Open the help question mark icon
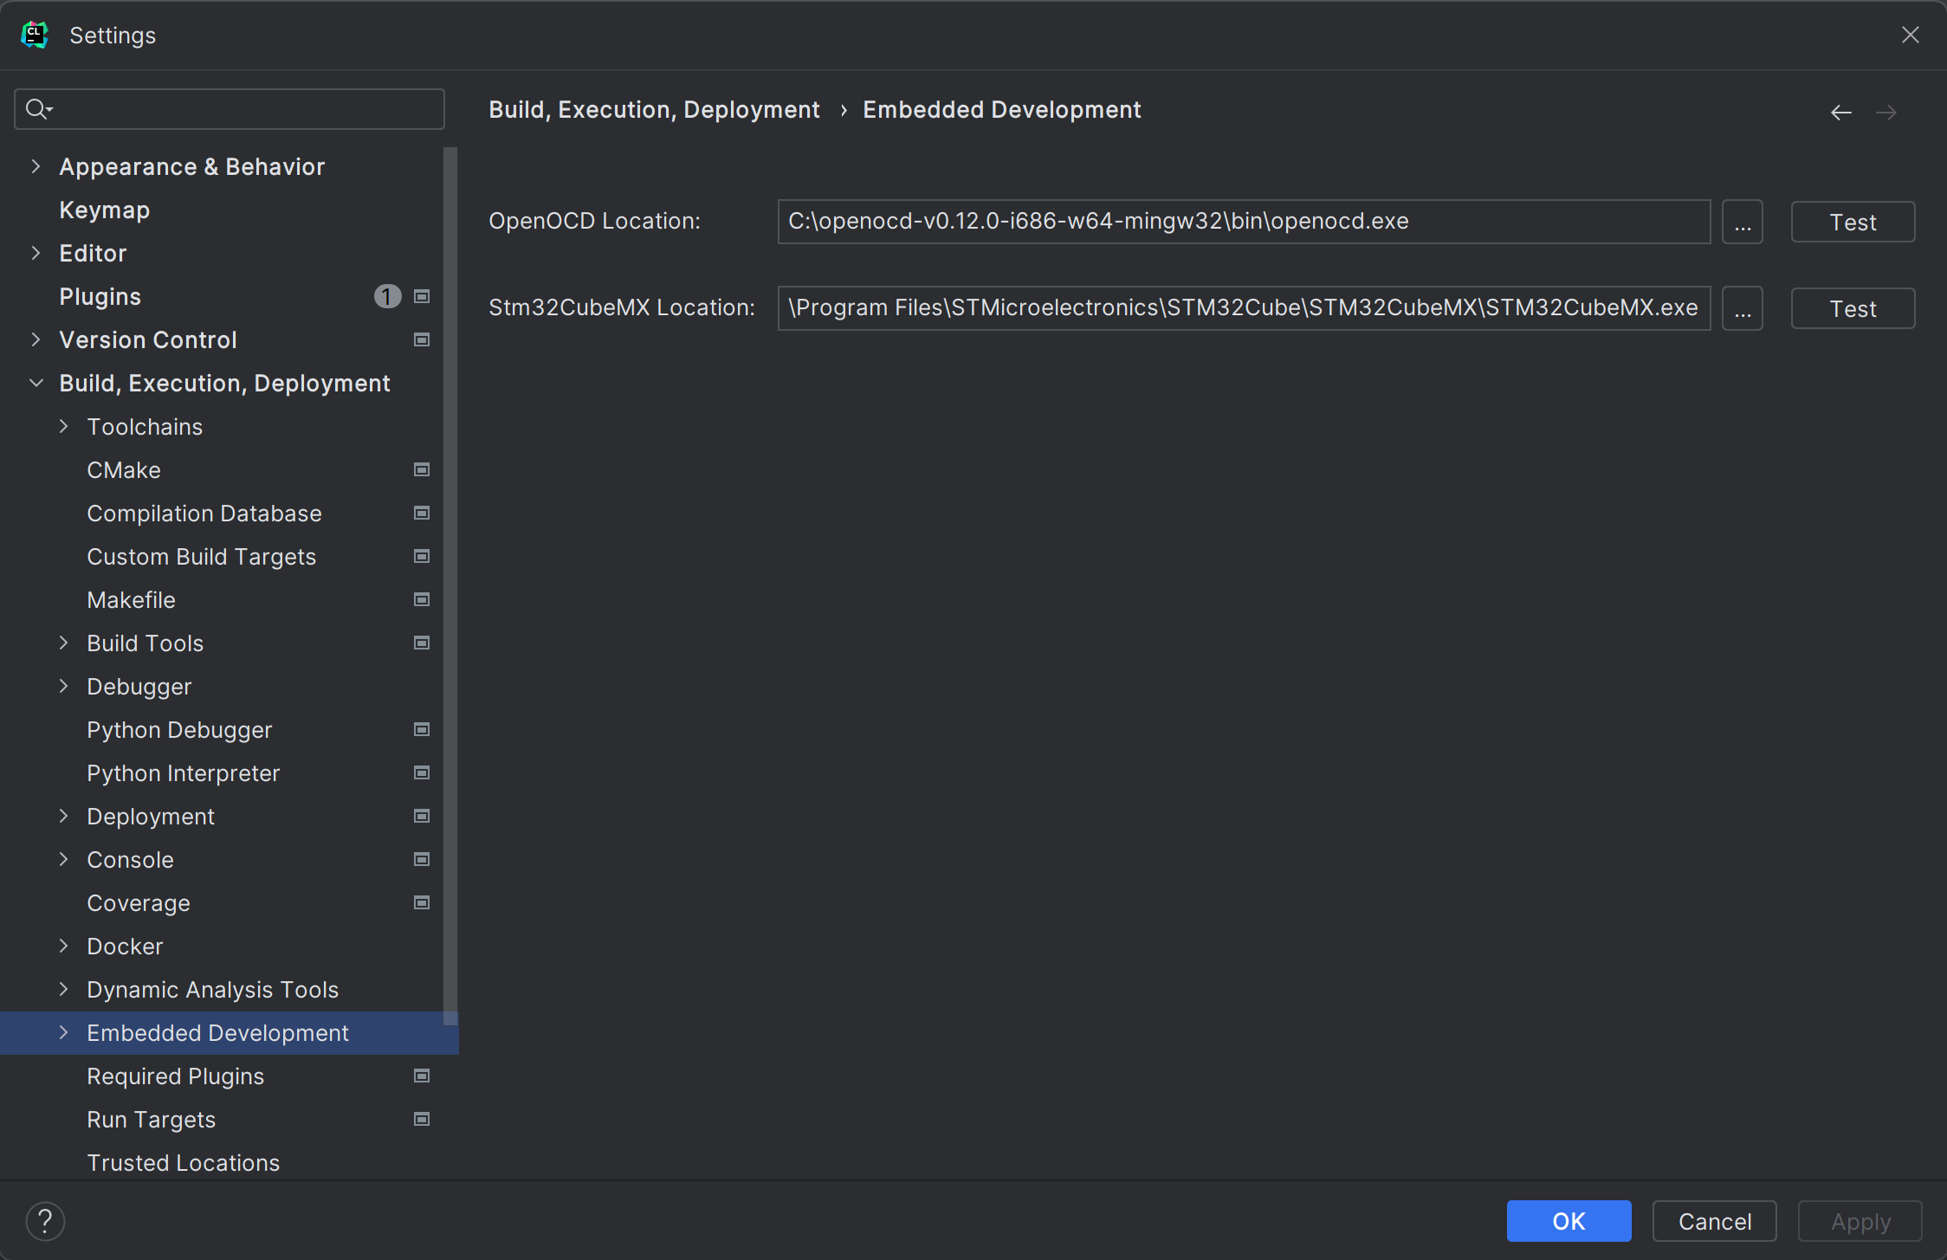Viewport: 1947px width, 1260px height. point(45,1221)
